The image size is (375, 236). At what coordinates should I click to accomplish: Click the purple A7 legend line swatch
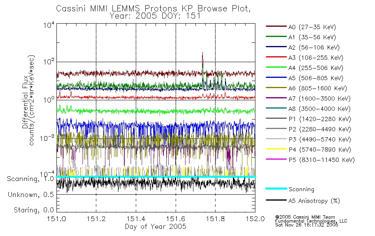click(x=276, y=98)
